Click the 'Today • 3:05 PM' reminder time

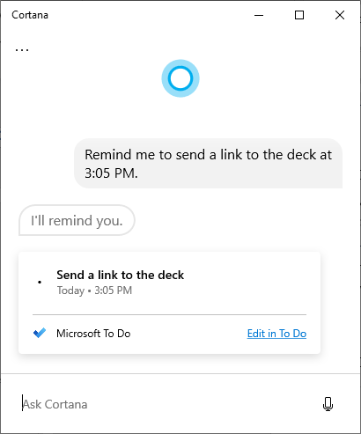(94, 291)
